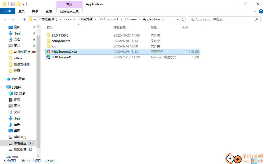The image size is (264, 164).
Task: Click the back navigation arrow
Action: [x=5, y=19]
